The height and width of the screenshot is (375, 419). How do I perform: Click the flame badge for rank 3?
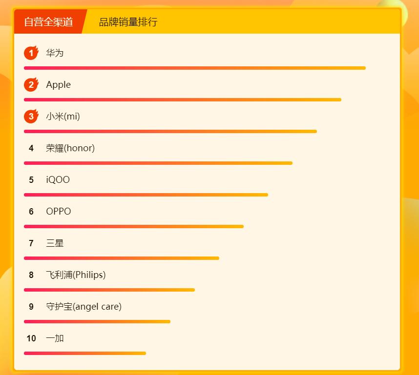click(x=31, y=116)
